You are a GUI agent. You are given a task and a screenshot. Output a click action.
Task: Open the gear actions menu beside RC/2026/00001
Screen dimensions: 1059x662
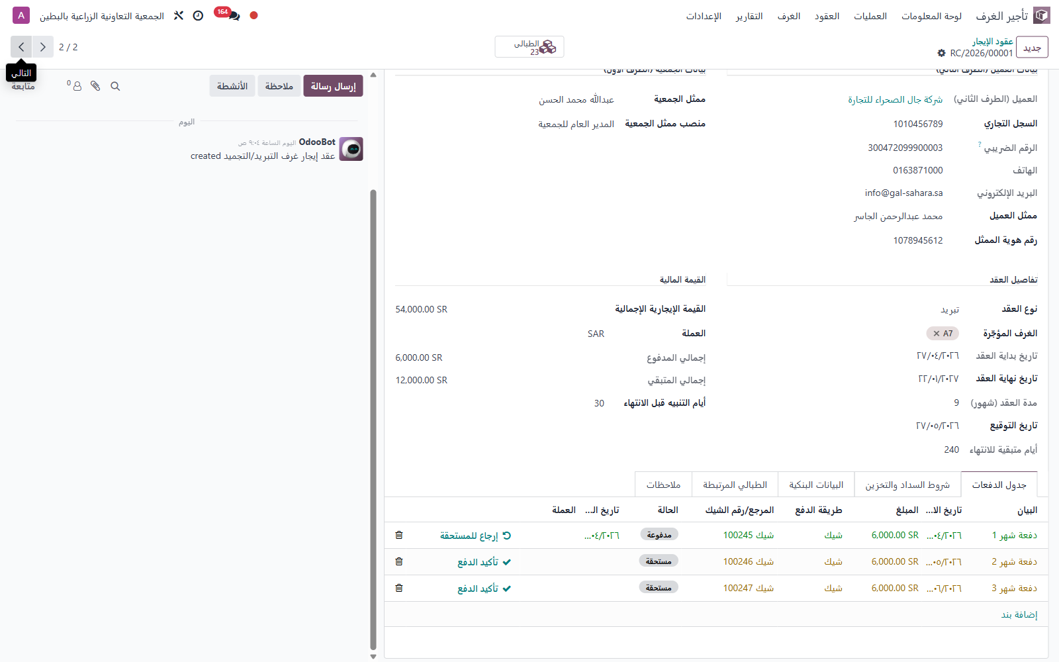pyautogui.click(x=941, y=53)
